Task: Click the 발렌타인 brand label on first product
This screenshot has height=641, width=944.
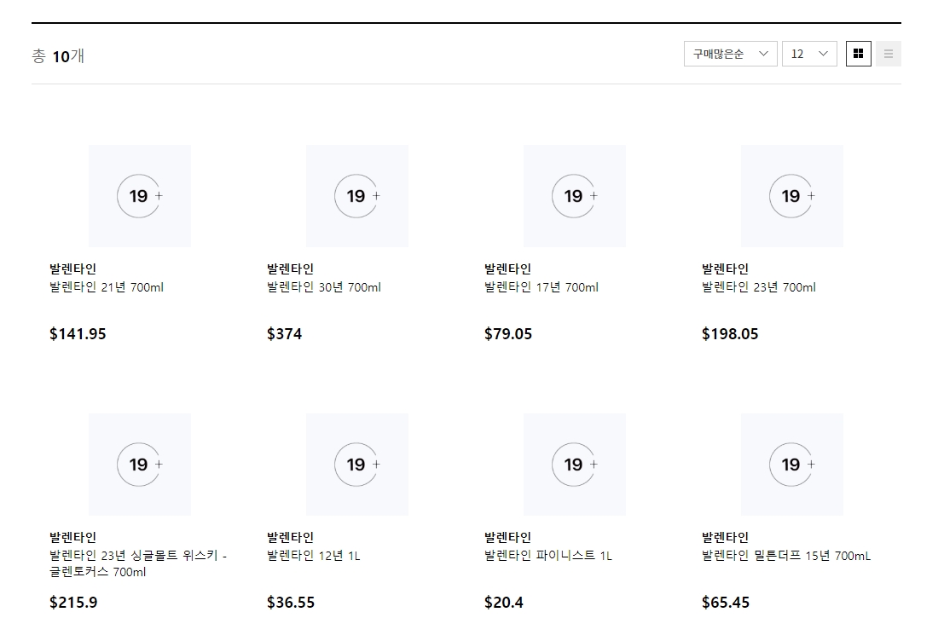Action: pos(67,268)
